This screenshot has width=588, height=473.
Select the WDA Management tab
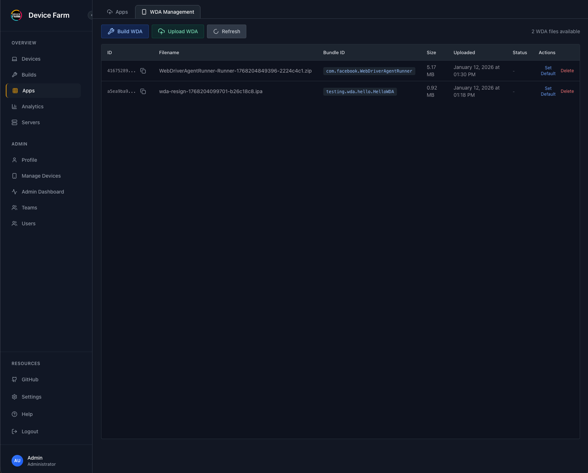tap(168, 12)
